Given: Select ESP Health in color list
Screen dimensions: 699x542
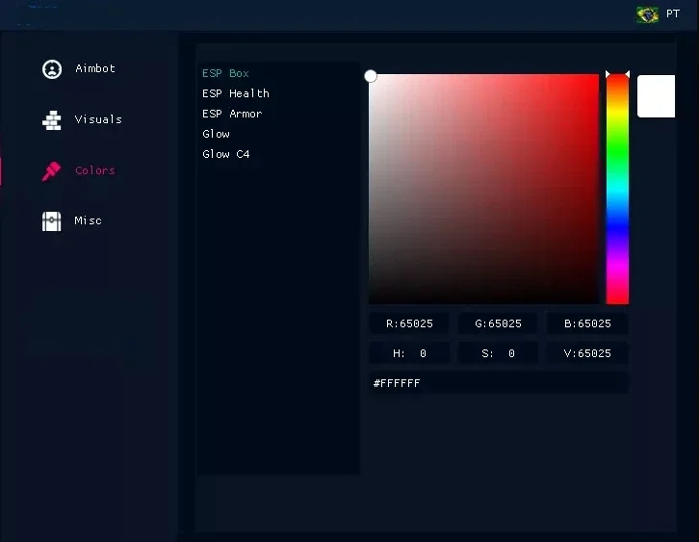Looking at the screenshot, I should (x=235, y=93).
